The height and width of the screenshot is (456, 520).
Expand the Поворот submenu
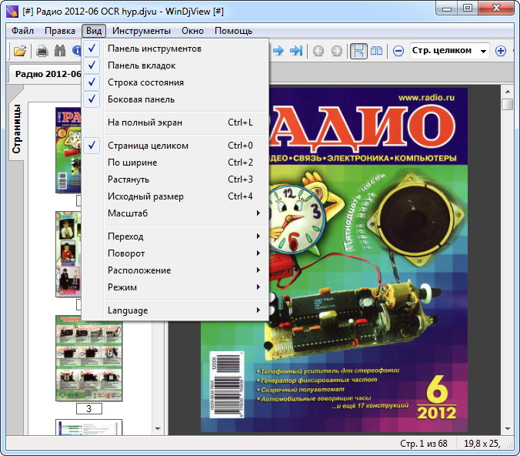175,253
